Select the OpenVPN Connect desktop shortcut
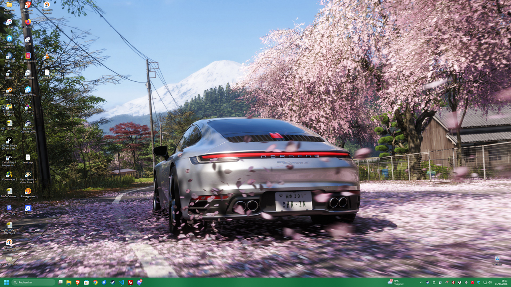 (x=47, y=7)
